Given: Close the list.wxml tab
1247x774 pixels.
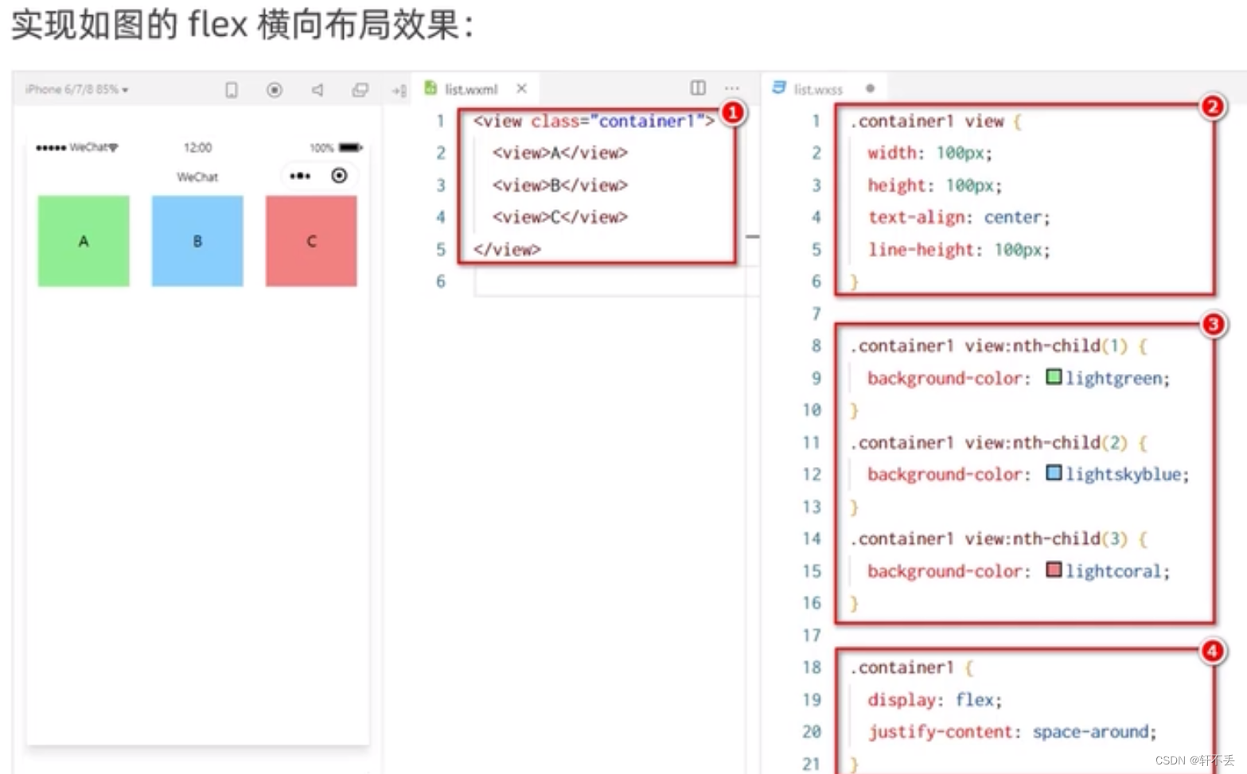Looking at the screenshot, I should 521,88.
